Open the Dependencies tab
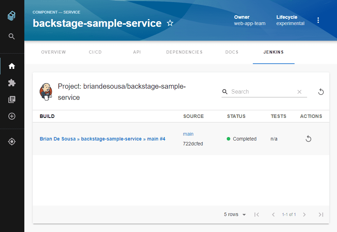The width and height of the screenshot is (337, 232). click(x=184, y=52)
